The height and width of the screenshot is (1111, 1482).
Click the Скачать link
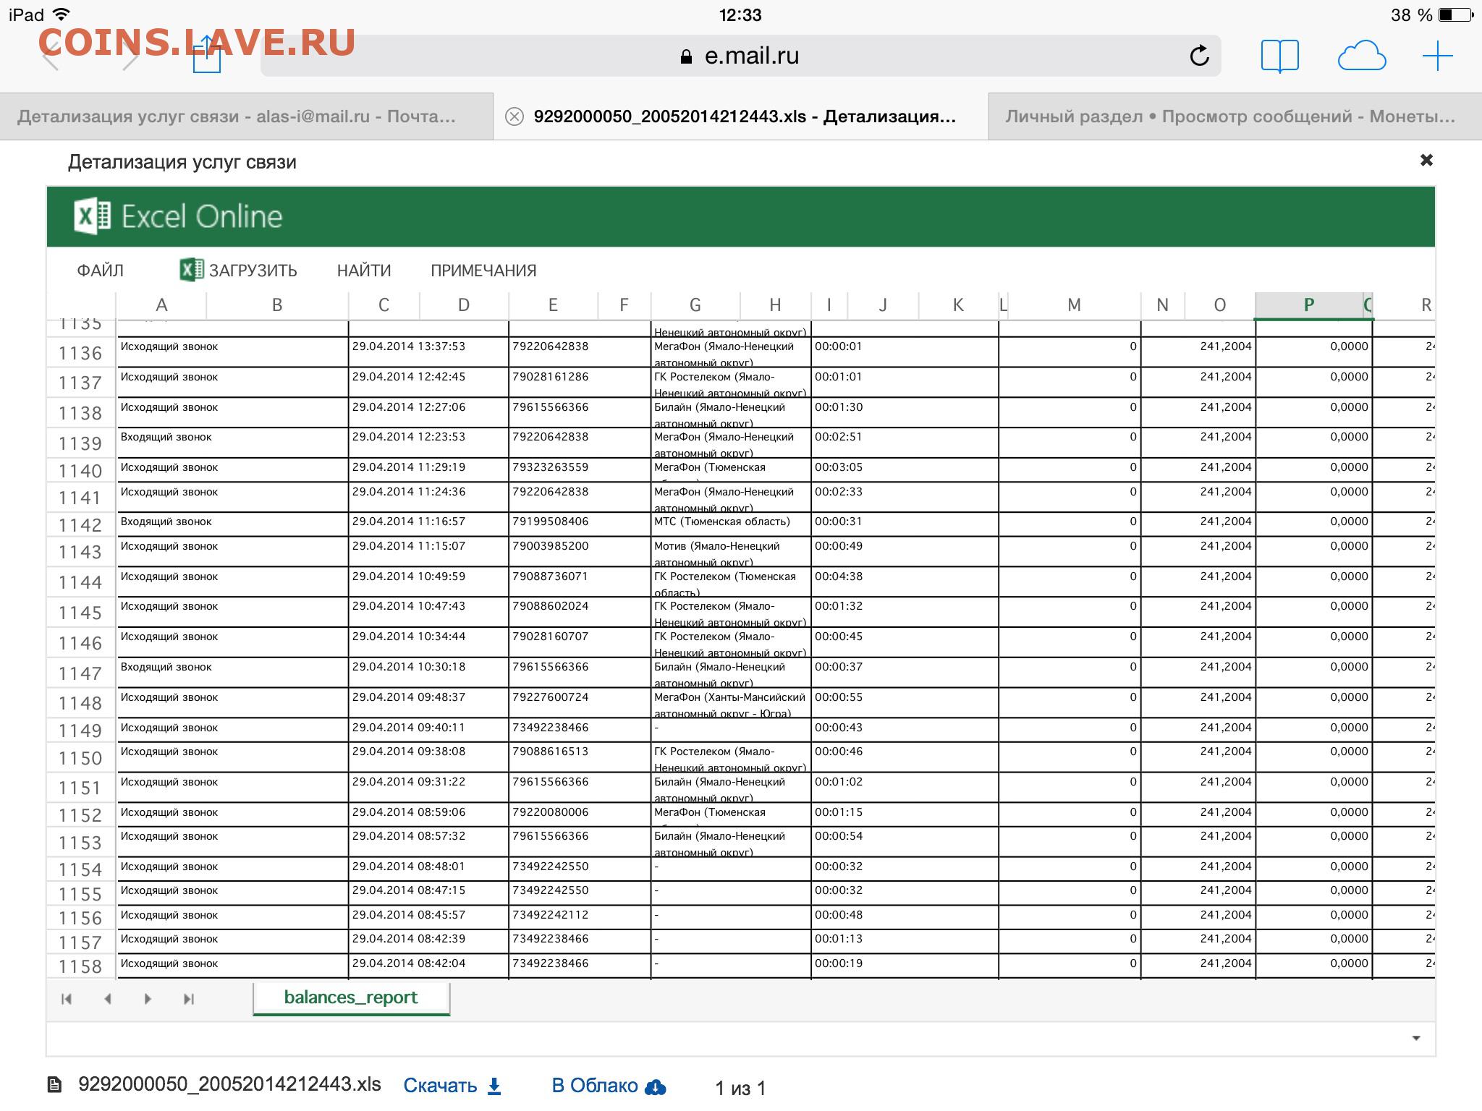point(440,1086)
